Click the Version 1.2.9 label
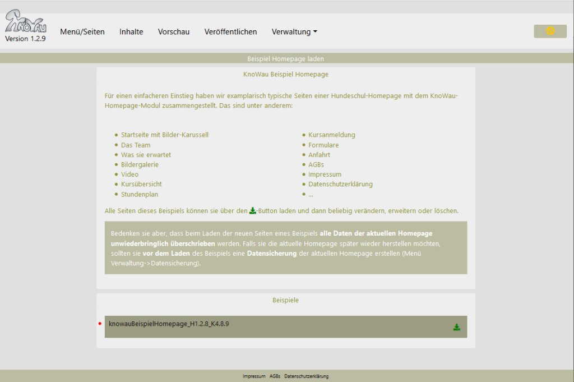Image resolution: width=574 pixels, height=382 pixels. [x=25, y=39]
